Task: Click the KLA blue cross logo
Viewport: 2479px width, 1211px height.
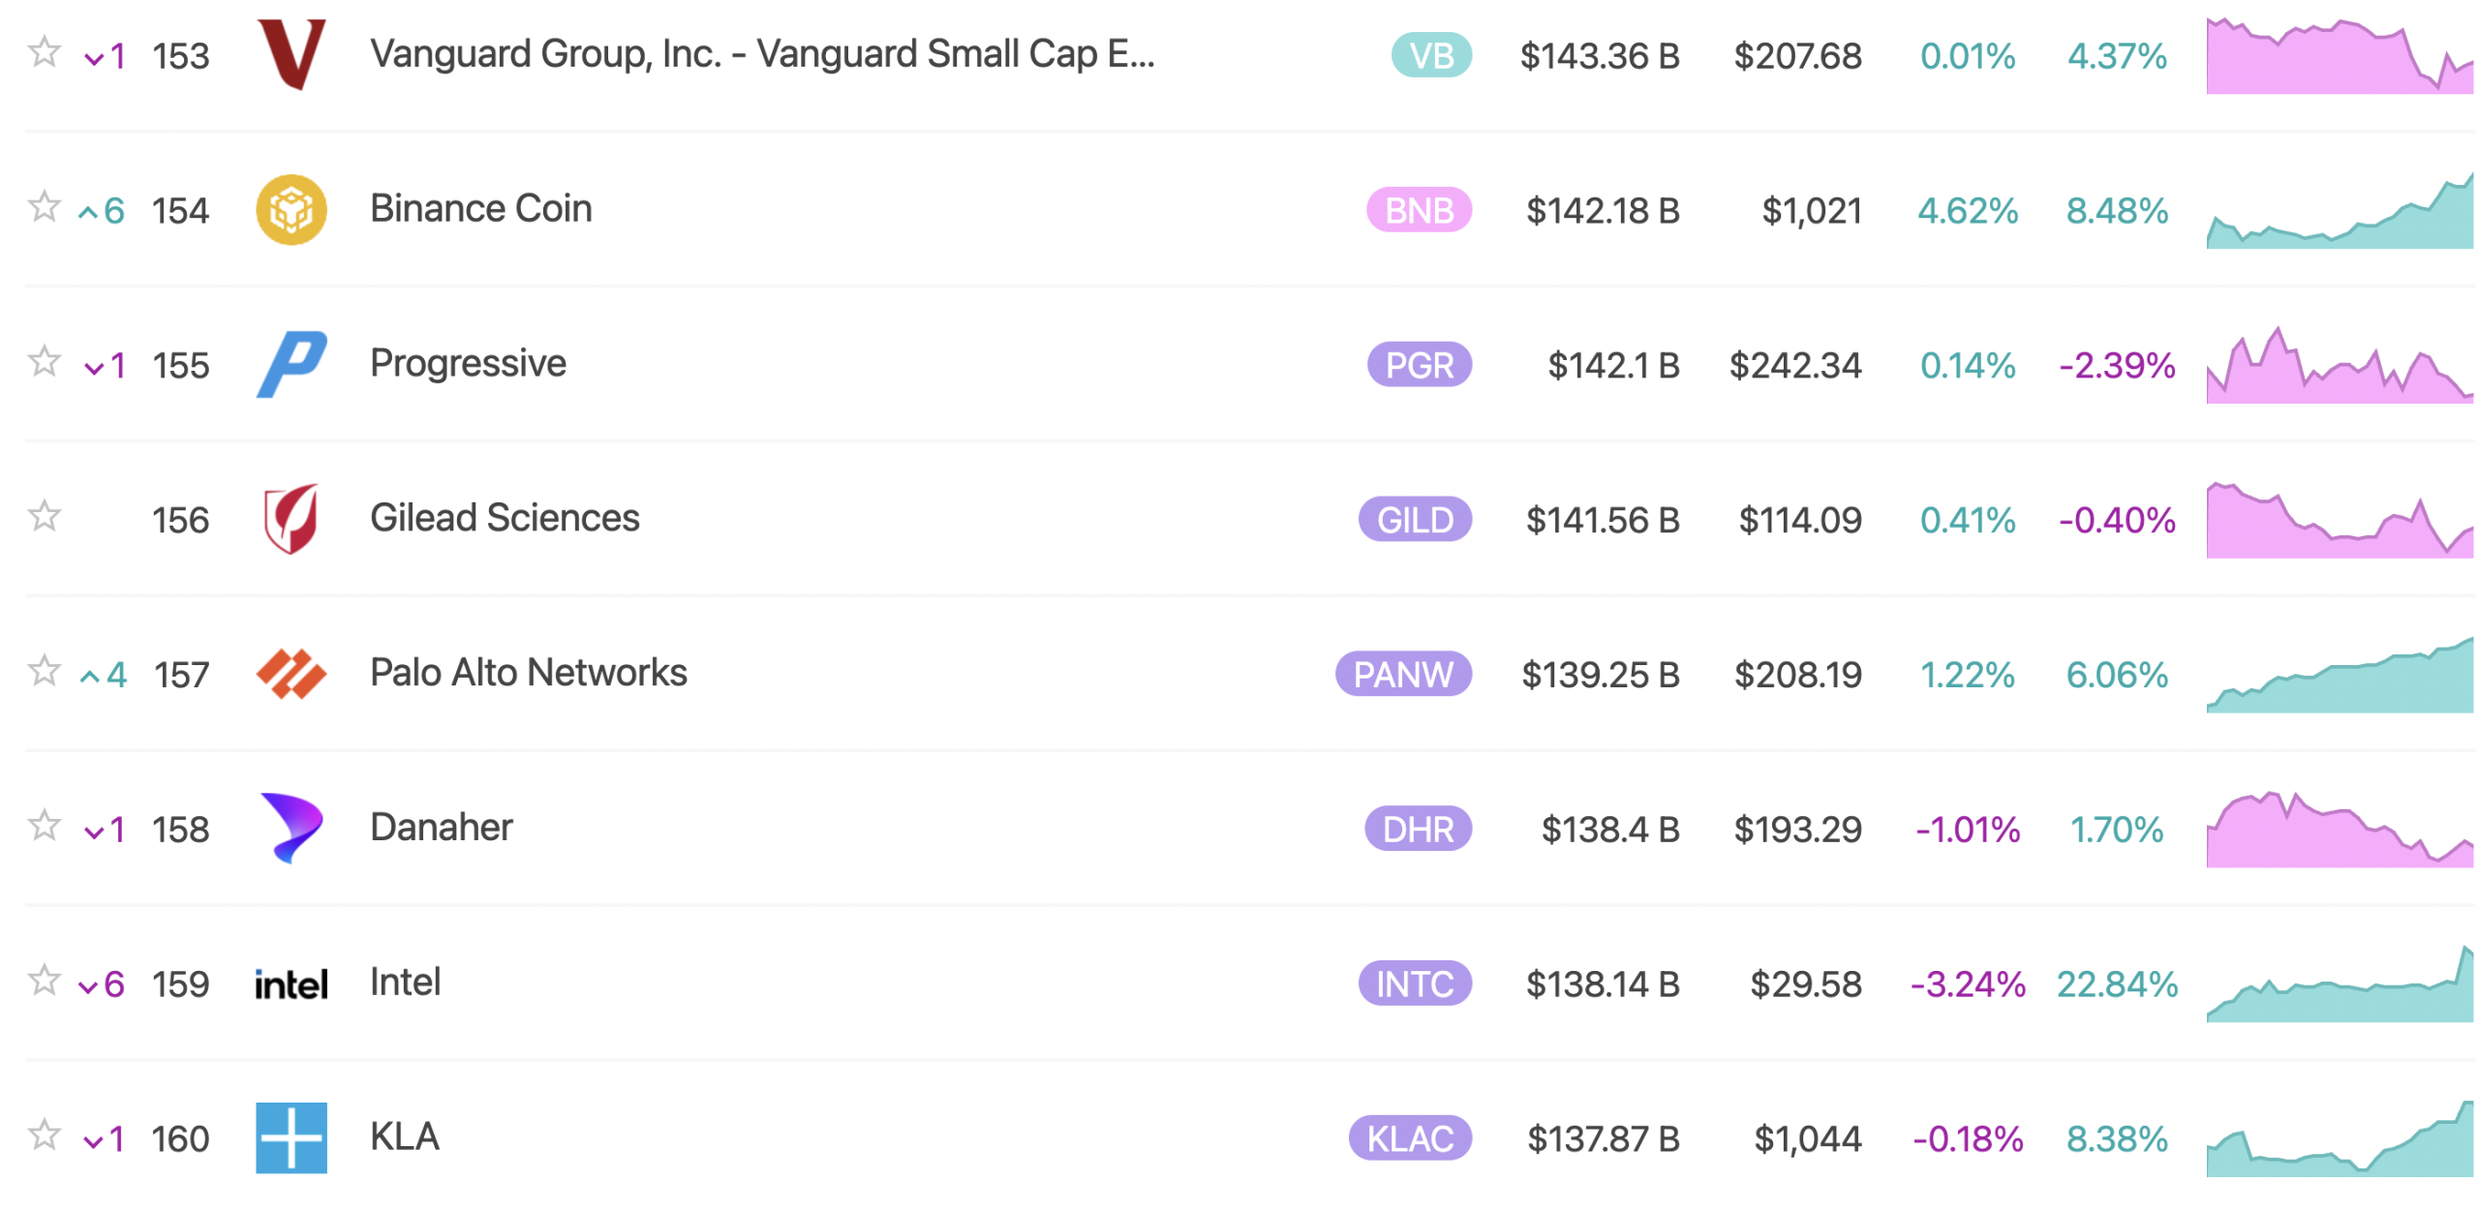Action: click(291, 1138)
